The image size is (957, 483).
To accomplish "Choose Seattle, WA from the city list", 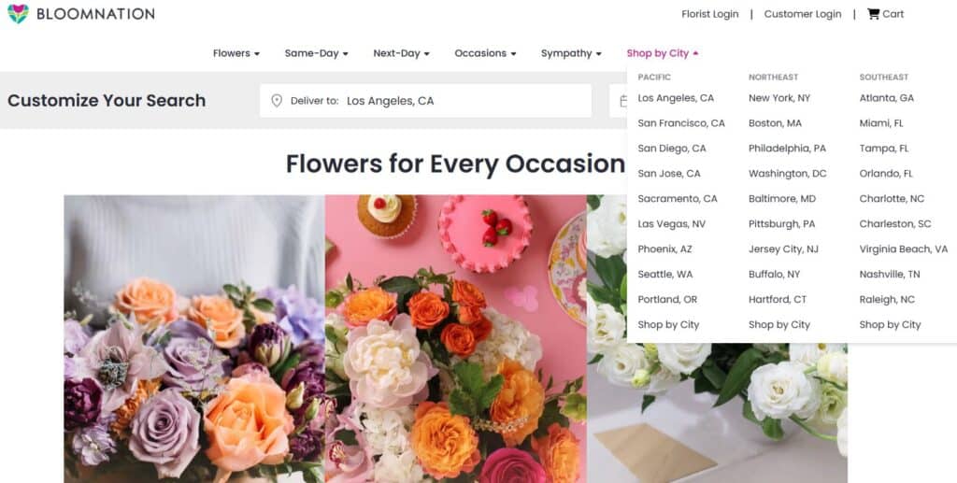I will tap(665, 275).
